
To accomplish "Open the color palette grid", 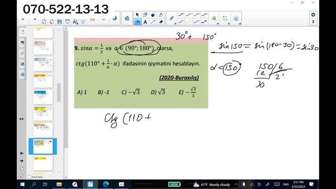I will (214, 18).
